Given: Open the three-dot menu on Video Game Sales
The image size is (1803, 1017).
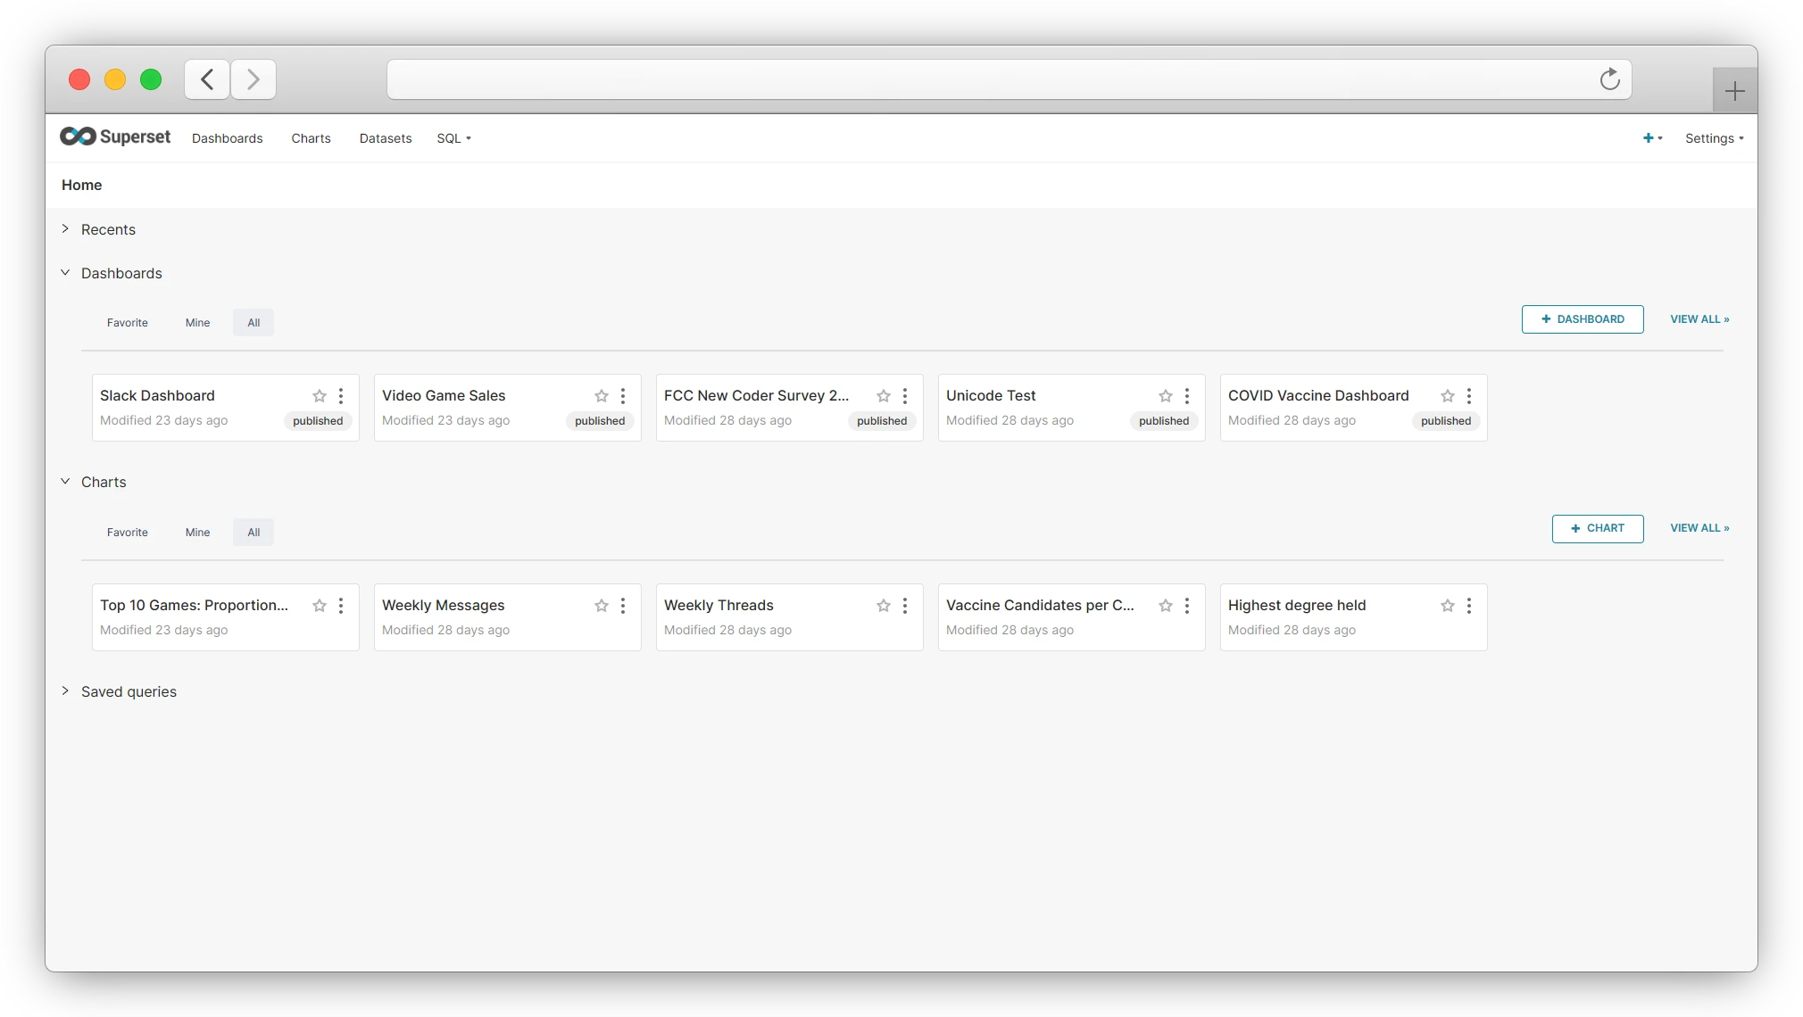Looking at the screenshot, I should [x=623, y=396].
